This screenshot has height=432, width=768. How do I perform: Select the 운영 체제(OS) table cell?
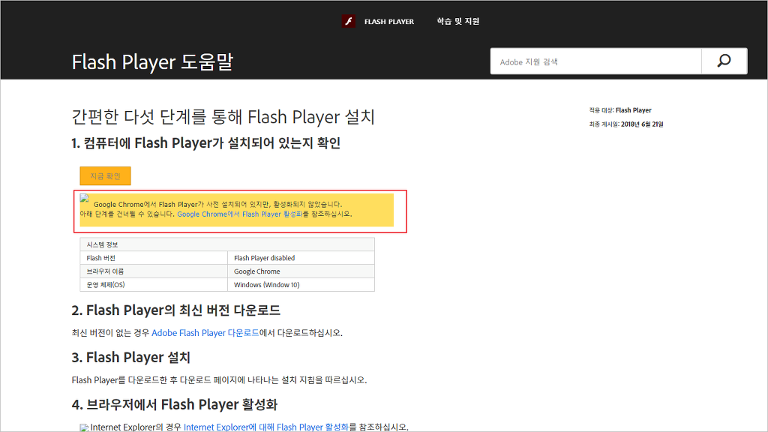pos(154,284)
